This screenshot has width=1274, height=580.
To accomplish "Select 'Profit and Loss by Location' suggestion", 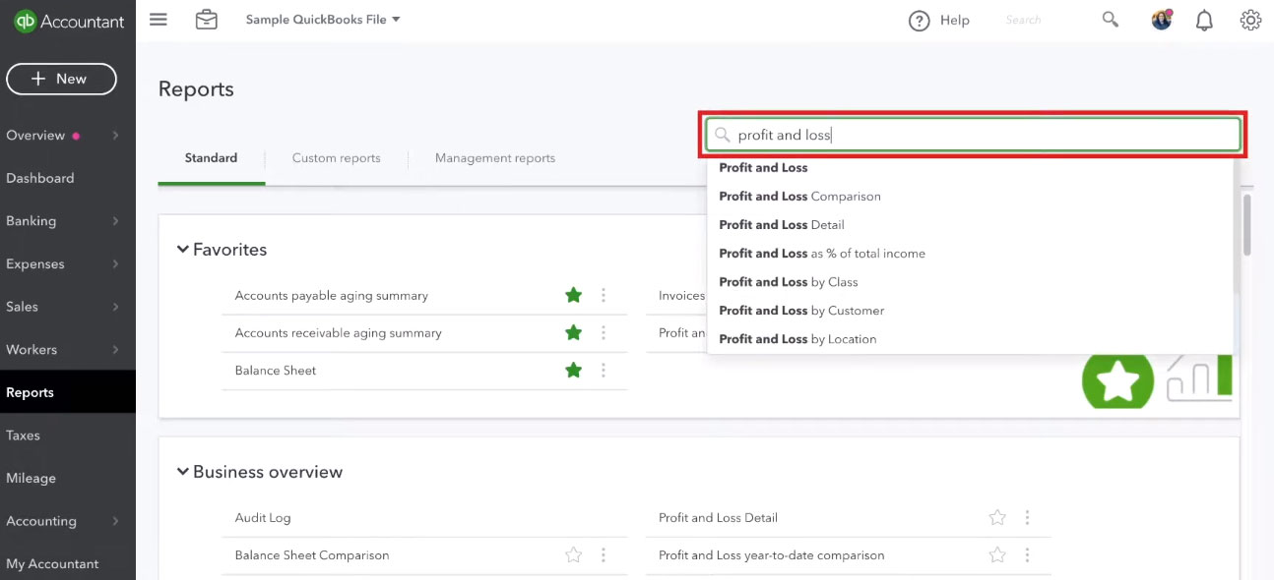I will pos(797,339).
